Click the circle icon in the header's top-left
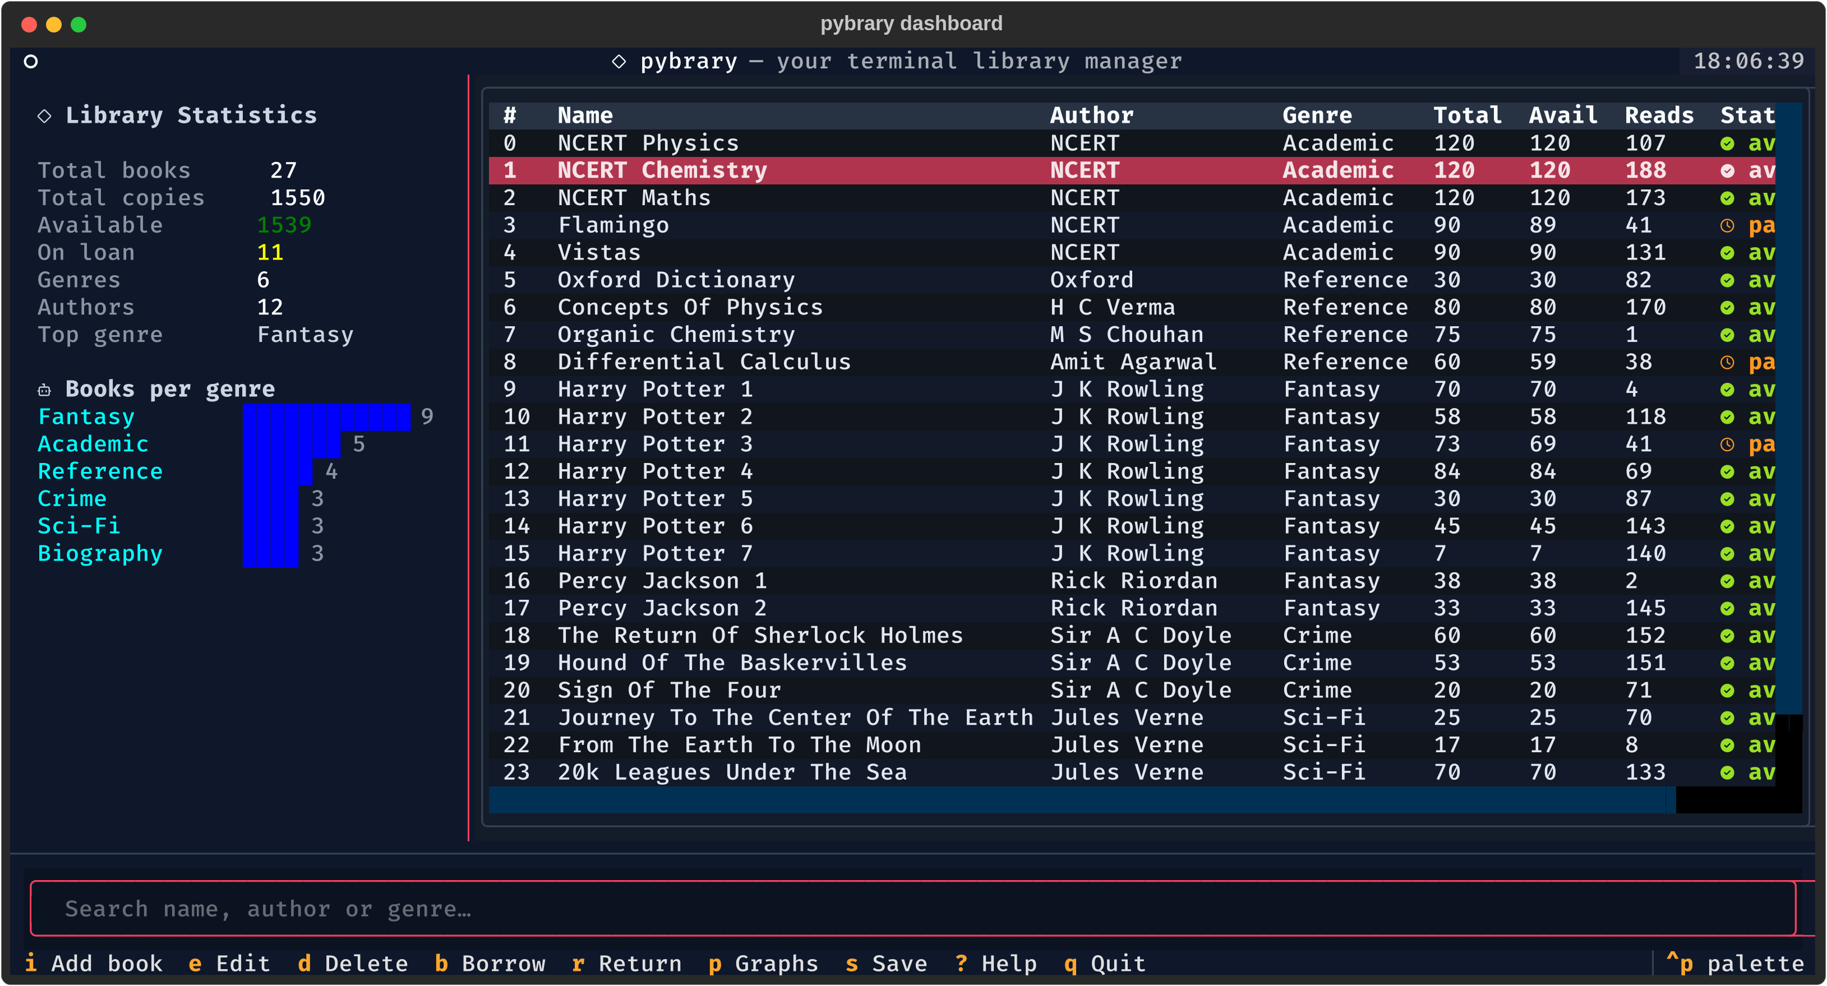Screen dimensions: 1827x986 tap(30, 62)
